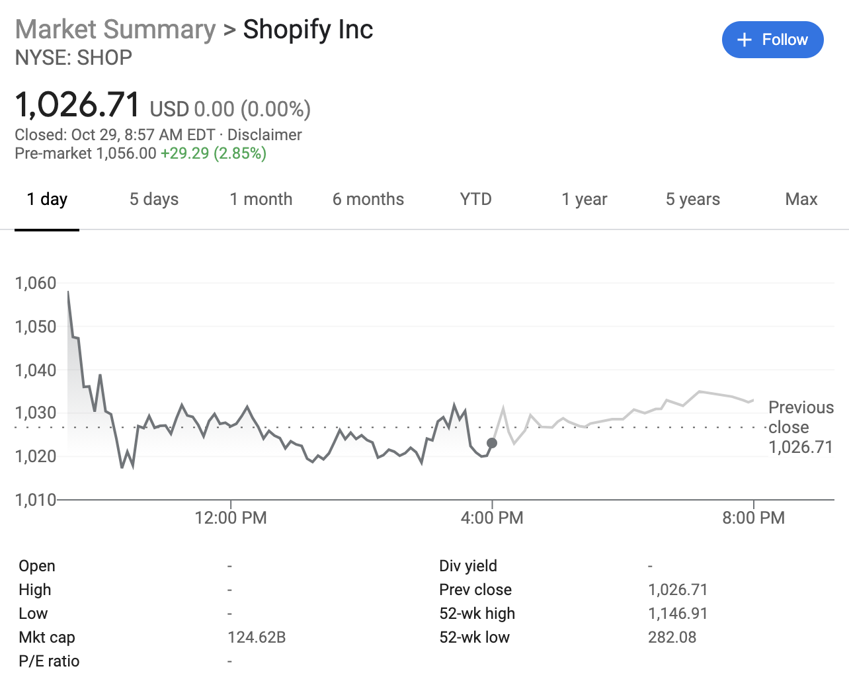849x685 pixels.
Task: Switch to the 1 month chart view
Action: (261, 199)
